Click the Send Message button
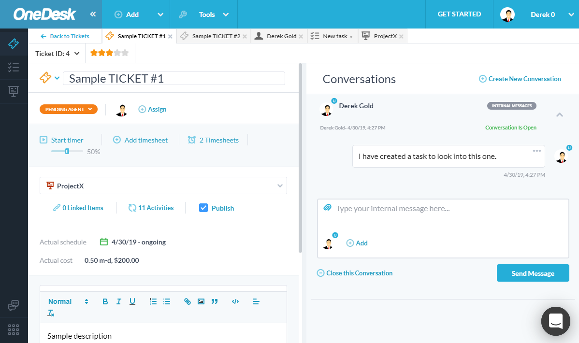579x343 pixels. click(x=533, y=272)
